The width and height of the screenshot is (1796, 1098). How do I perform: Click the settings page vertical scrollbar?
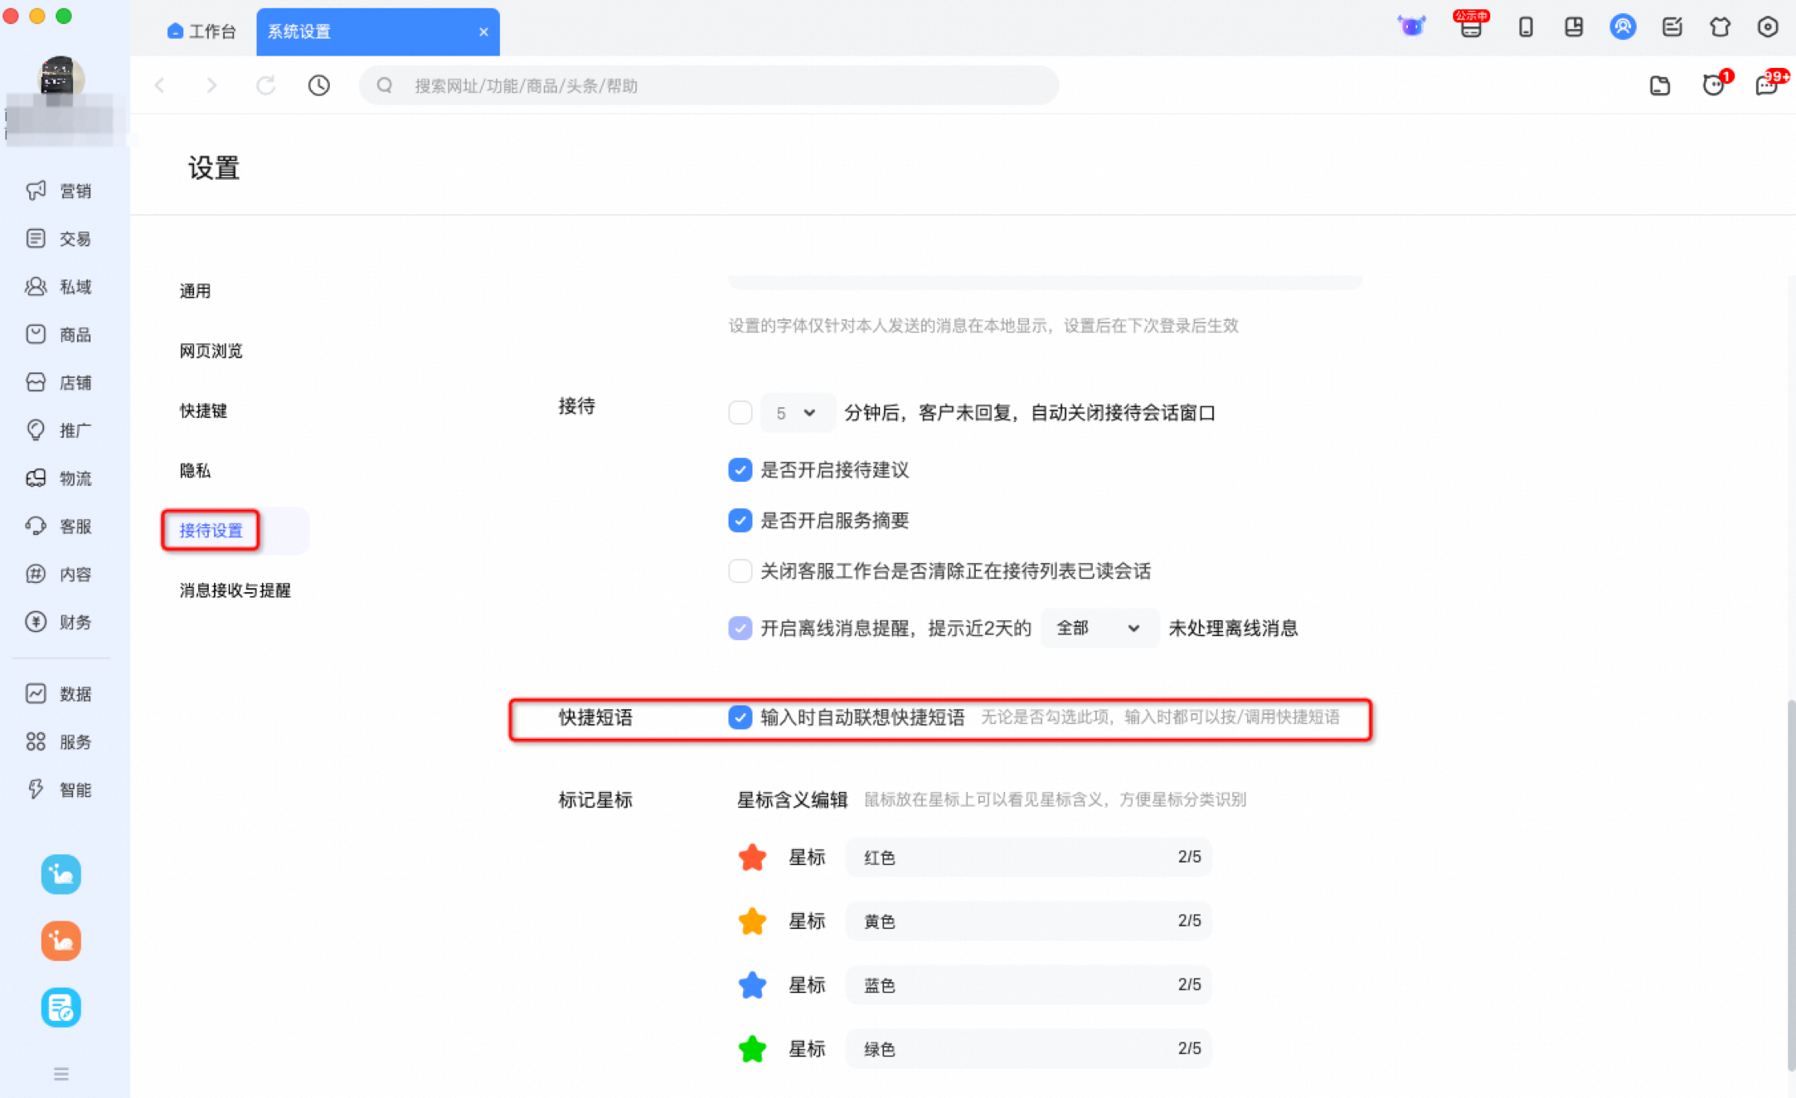click(1791, 884)
